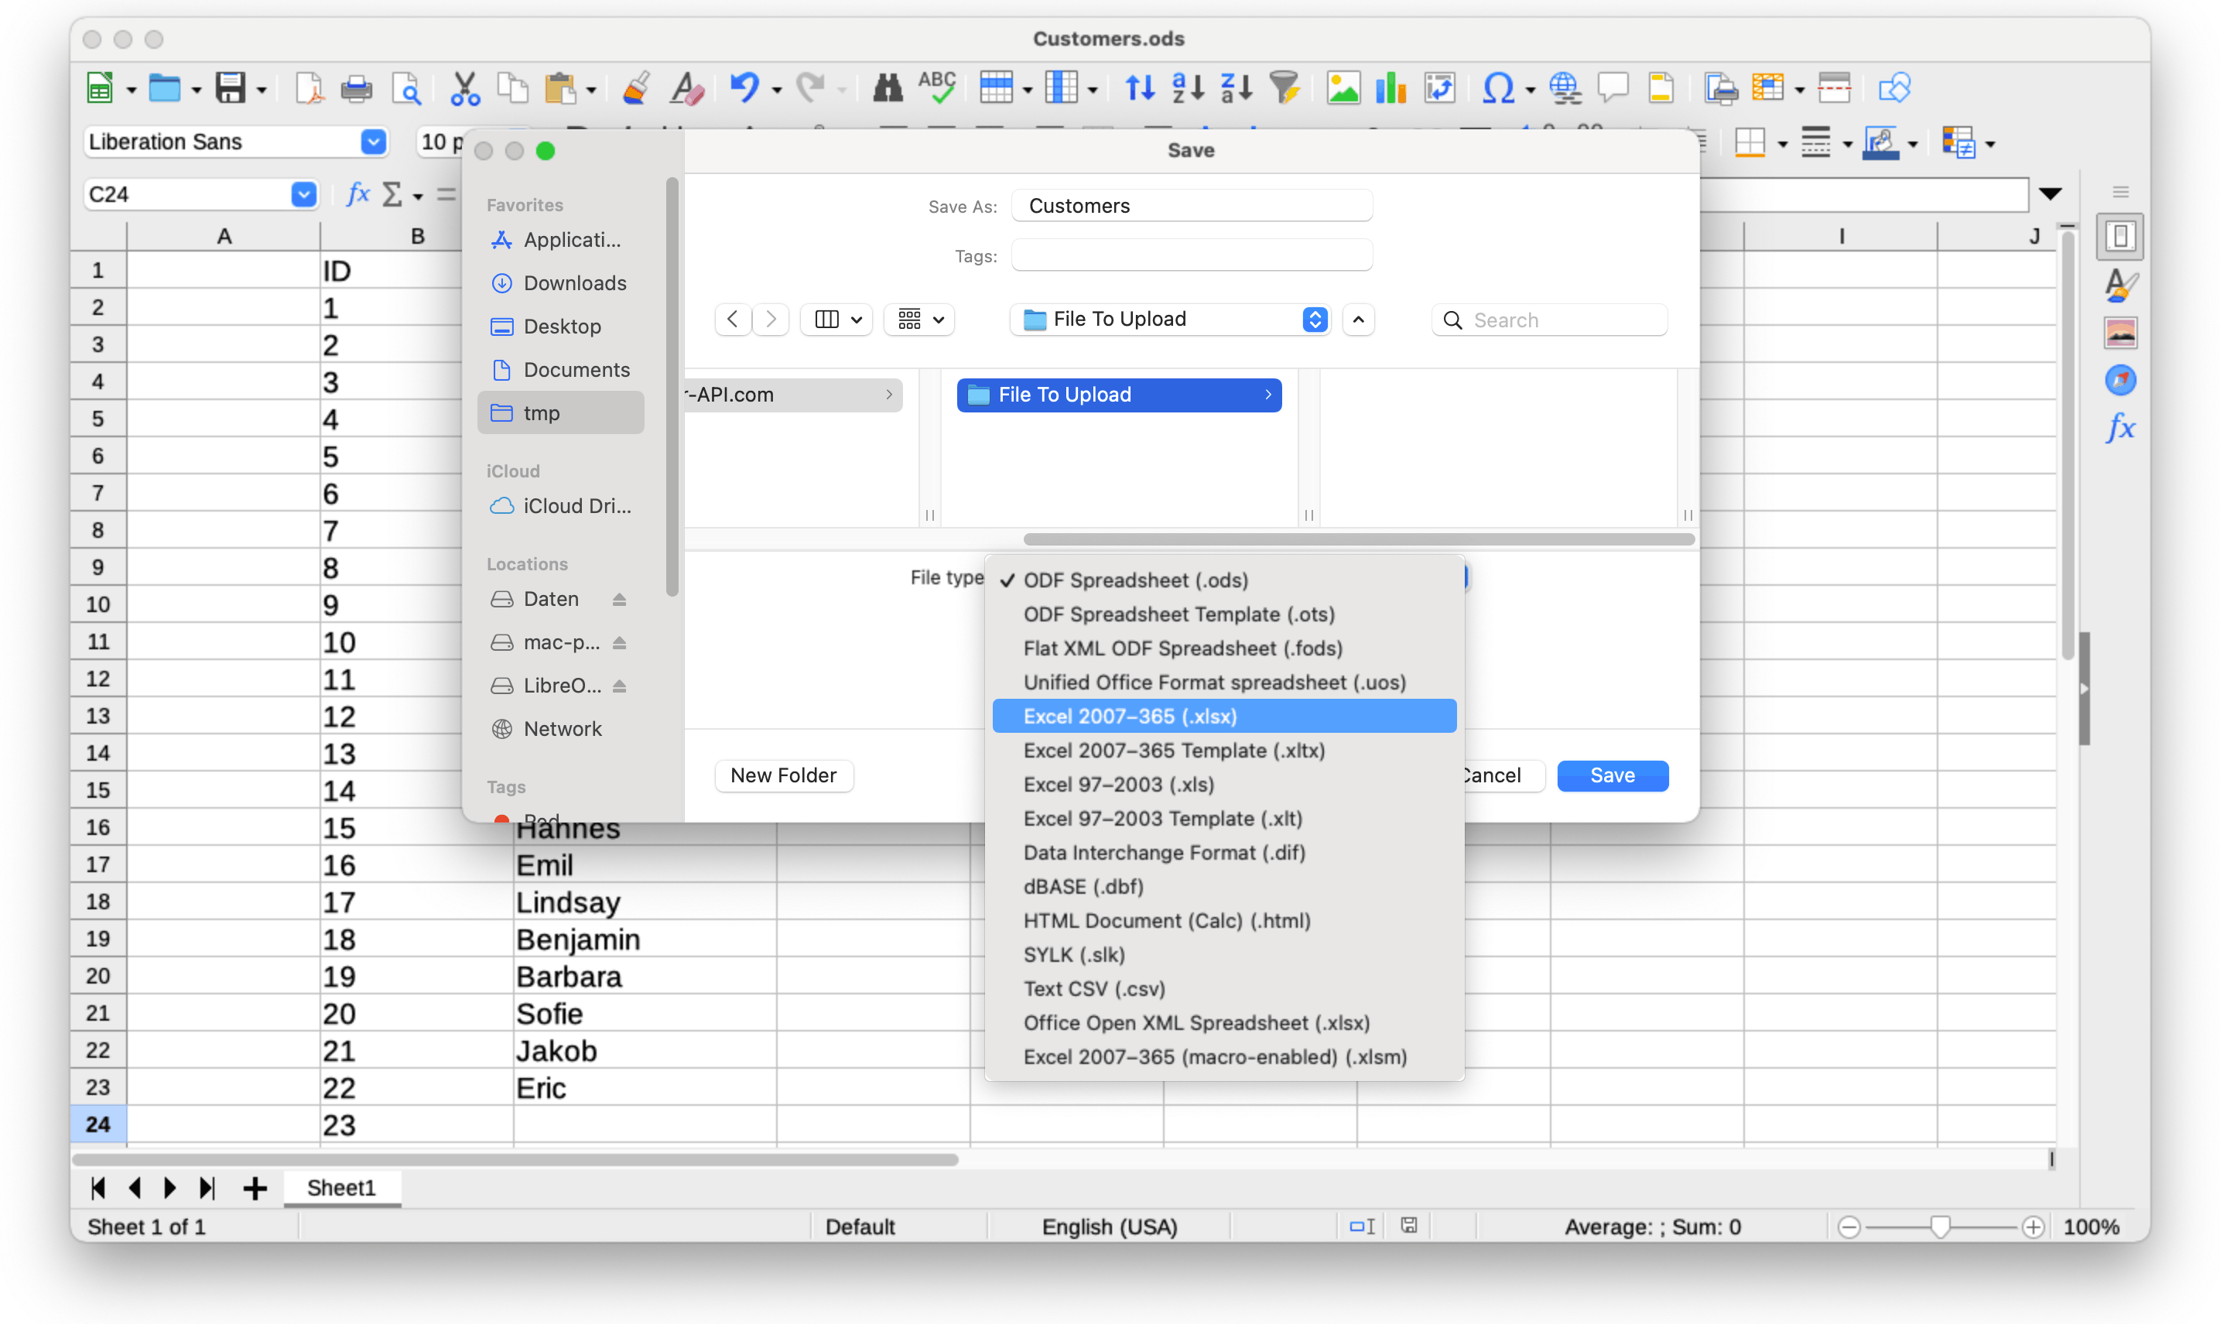Open the AutoFilter tool
The width and height of the screenshot is (2220, 1324).
point(1284,87)
